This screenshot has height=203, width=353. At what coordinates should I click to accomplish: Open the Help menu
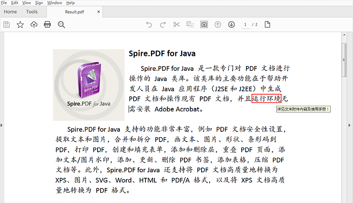coord(71,3)
